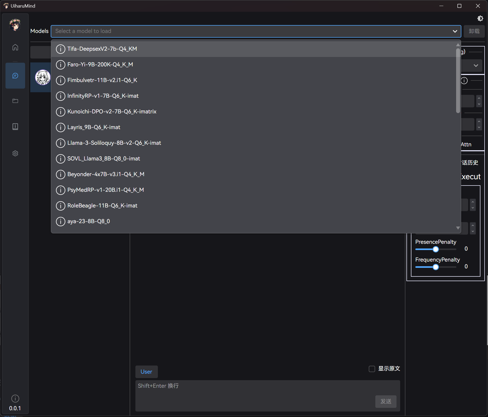Click info icon beside aya-23-8B-Q8_0
The image size is (488, 417).
(60, 221)
